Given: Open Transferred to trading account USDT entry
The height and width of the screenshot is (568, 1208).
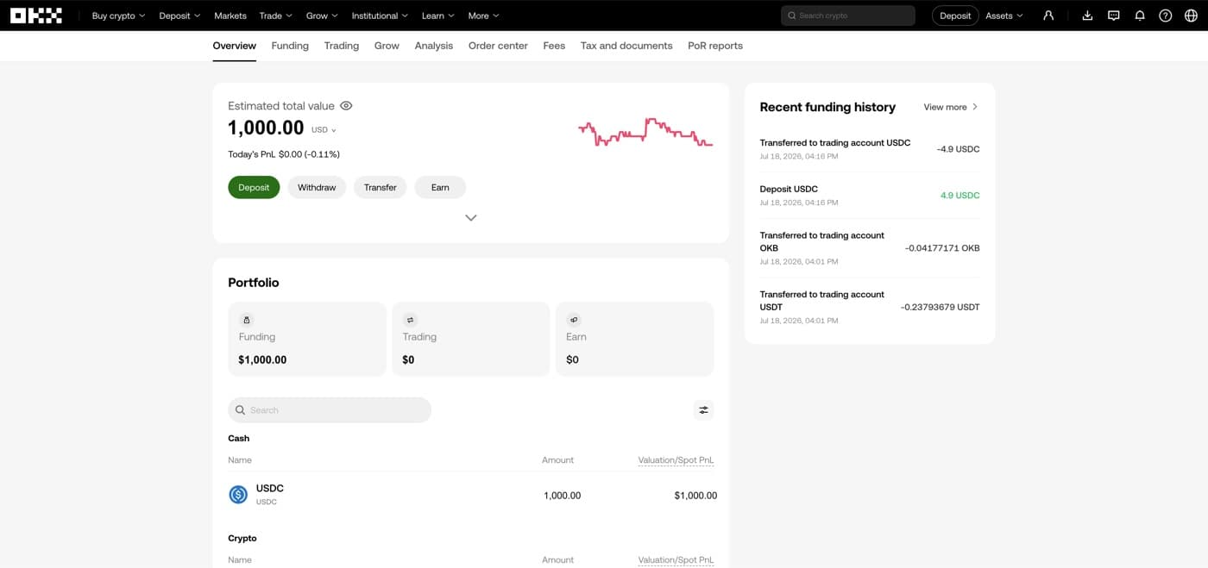Looking at the screenshot, I should coord(870,307).
